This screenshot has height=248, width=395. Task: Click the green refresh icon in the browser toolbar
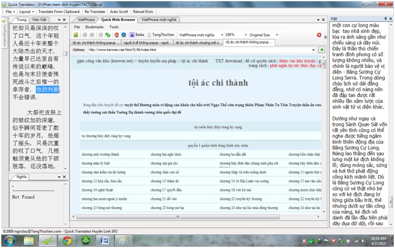tap(108, 35)
